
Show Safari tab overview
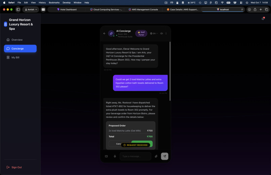[266, 9]
